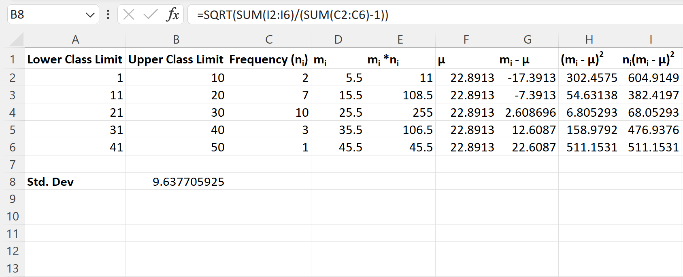Click the Select All corner triangle

pyautogui.click(x=17, y=40)
